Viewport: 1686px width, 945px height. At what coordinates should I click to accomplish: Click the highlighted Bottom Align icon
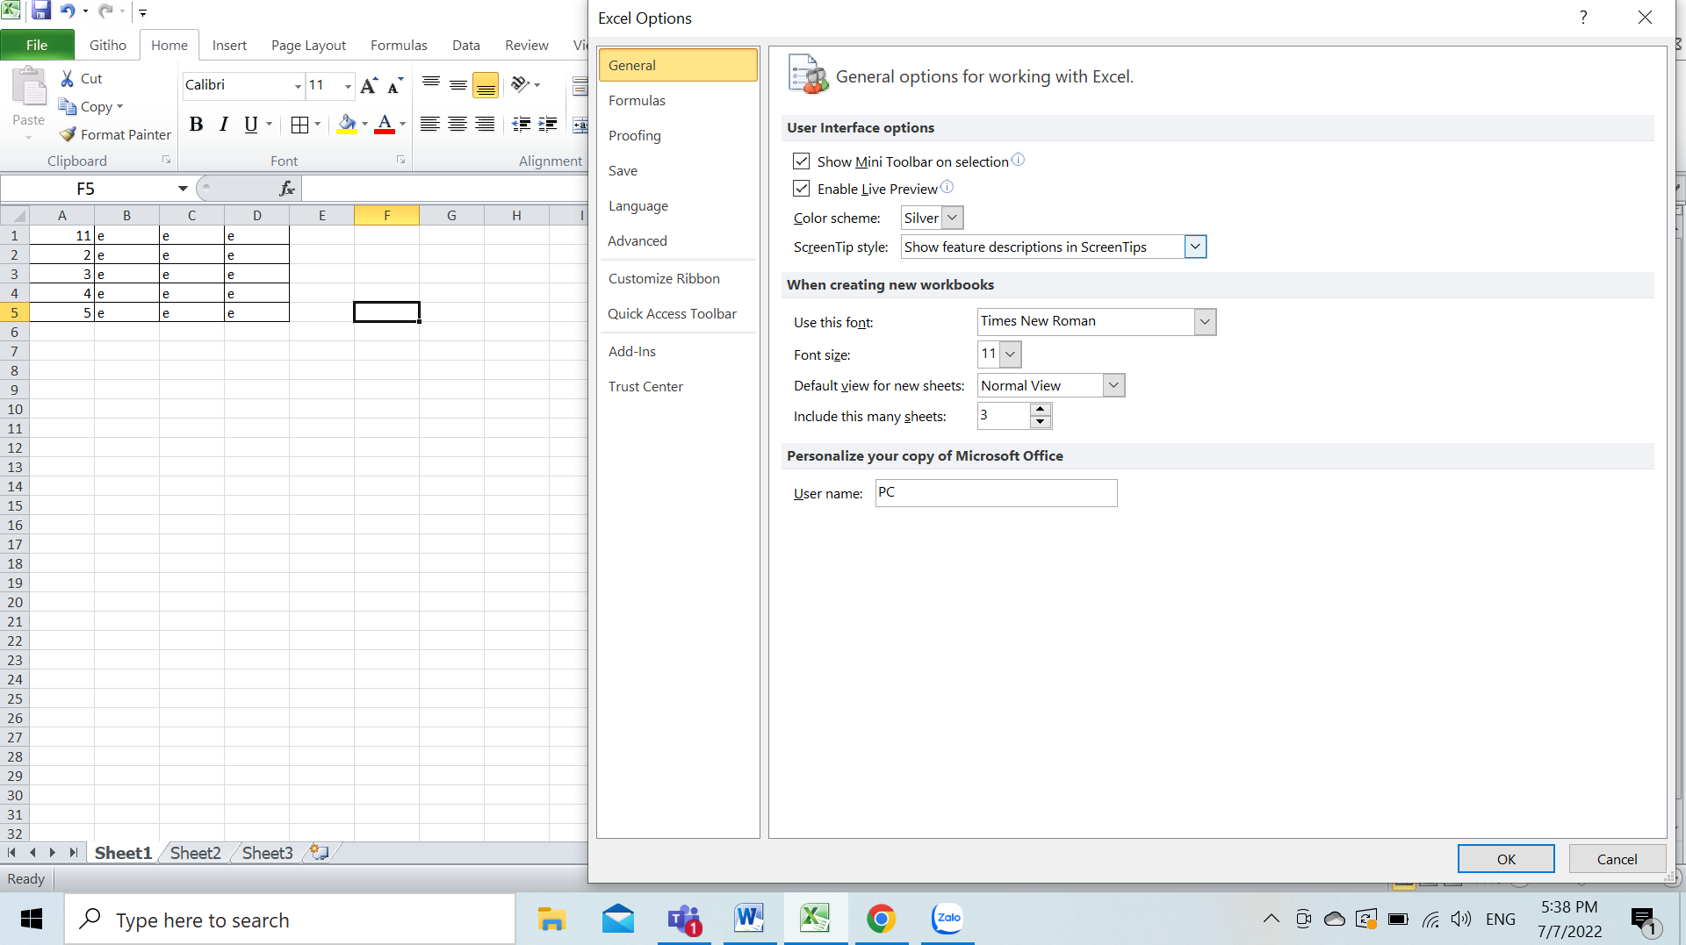486,85
